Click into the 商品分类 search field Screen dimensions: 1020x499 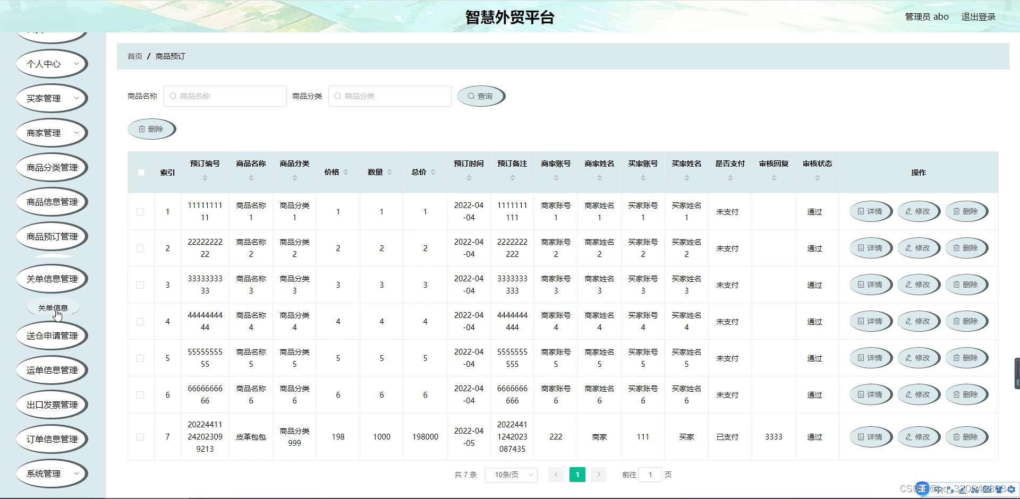pos(390,96)
